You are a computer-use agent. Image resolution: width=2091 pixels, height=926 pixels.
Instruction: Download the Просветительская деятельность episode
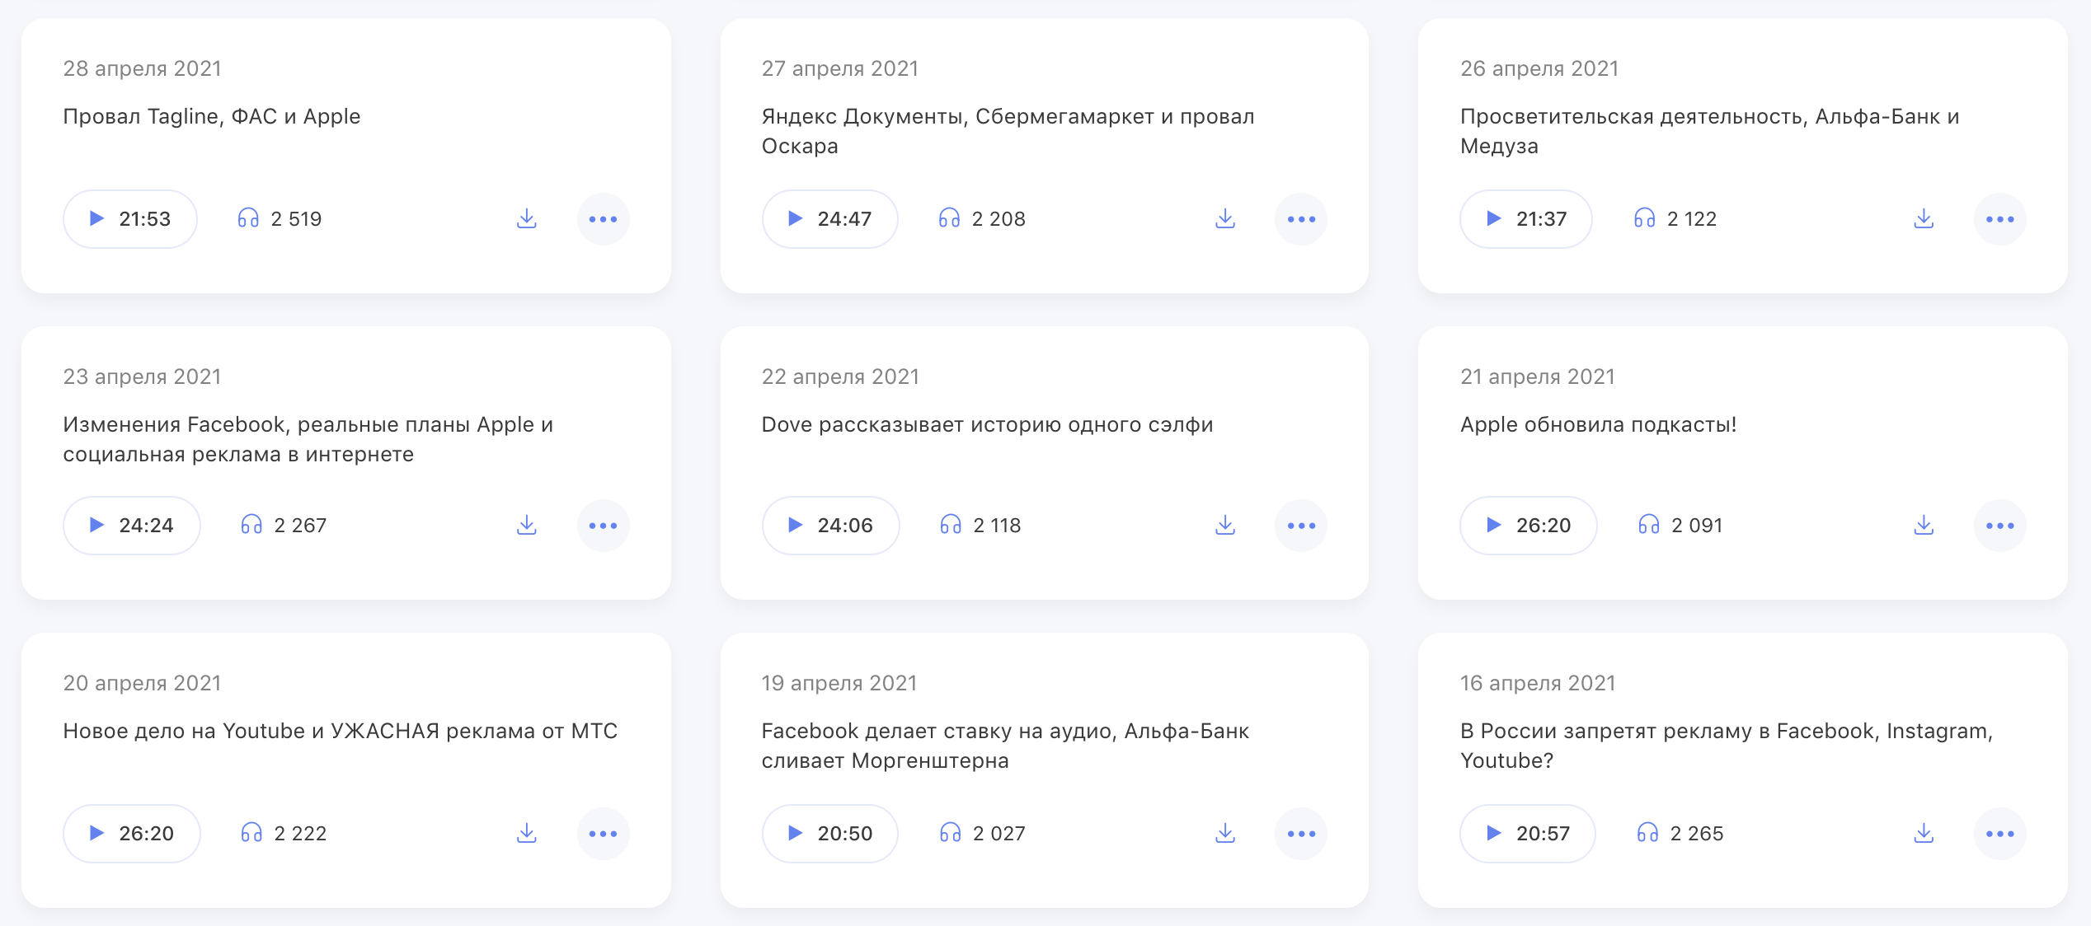[1924, 219]
